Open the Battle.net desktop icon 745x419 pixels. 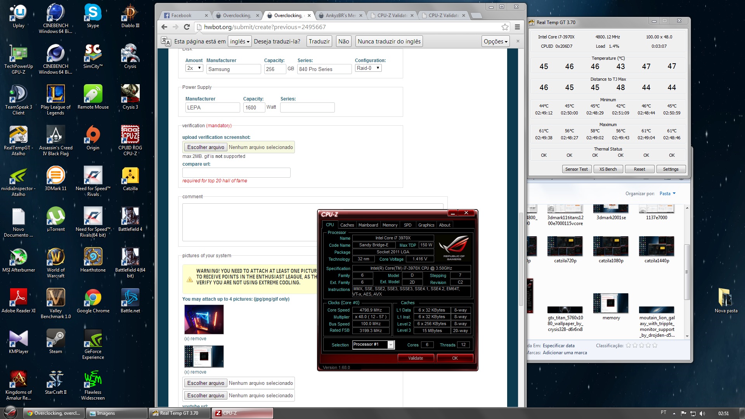tap(130, 301)
